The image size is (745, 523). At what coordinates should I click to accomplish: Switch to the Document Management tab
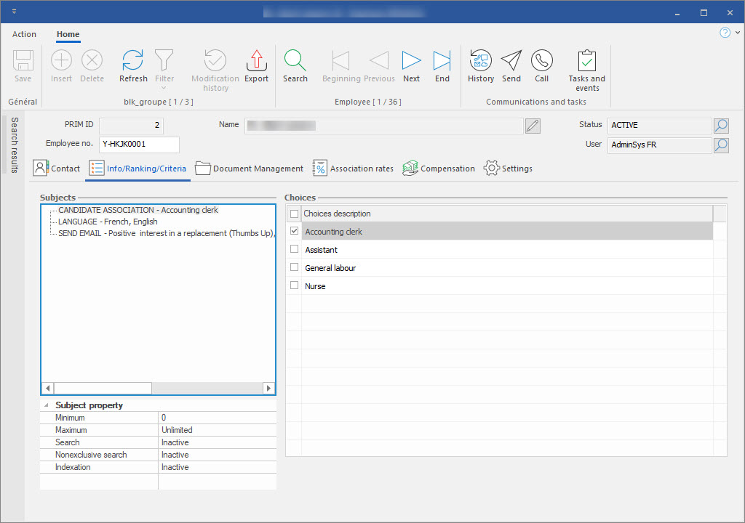click(x=250, y=169)
